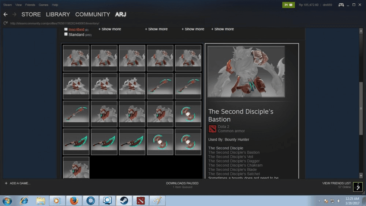Select the first satchel thumbnail in second row

(76, 86)
